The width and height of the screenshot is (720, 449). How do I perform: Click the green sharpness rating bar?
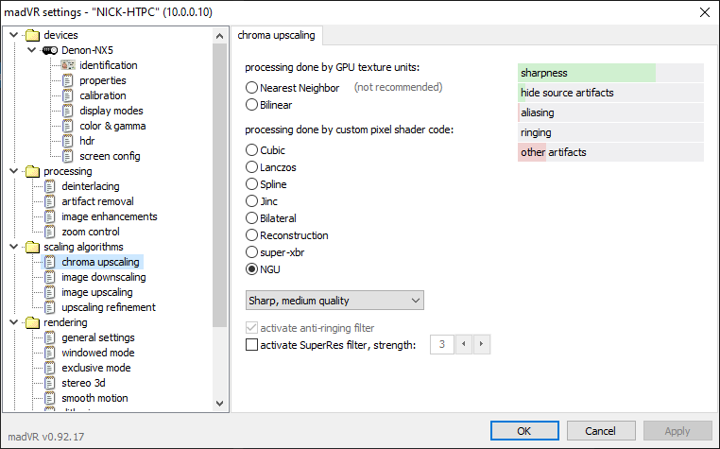click(x=587, y=73)
